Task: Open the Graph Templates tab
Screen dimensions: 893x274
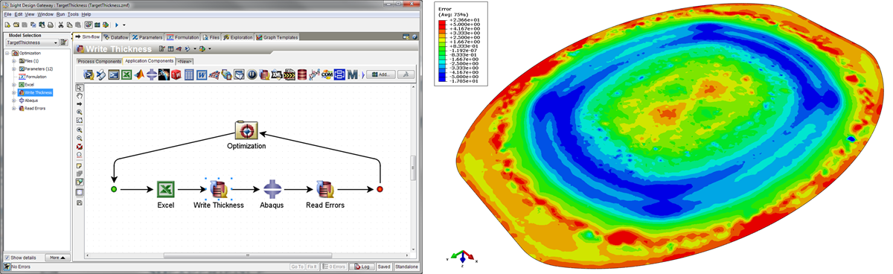Action: [x=278, y=37]
